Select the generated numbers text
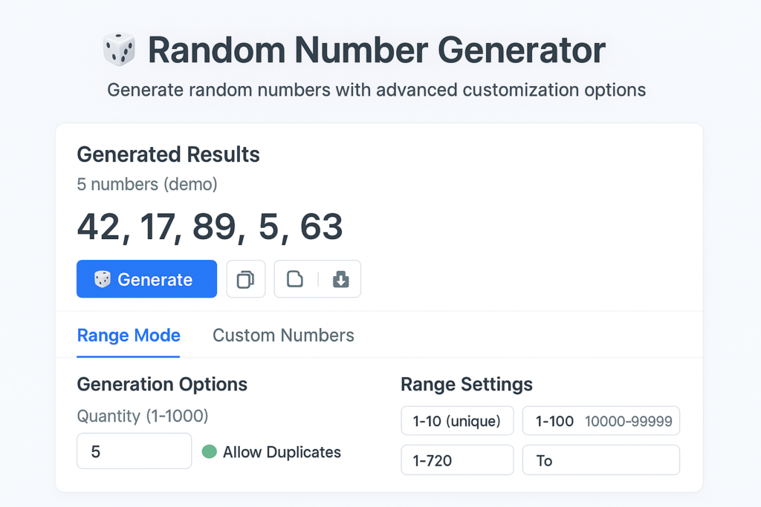Image resolution: width=761 pixels, height=507 pixels. pos(210,228)
